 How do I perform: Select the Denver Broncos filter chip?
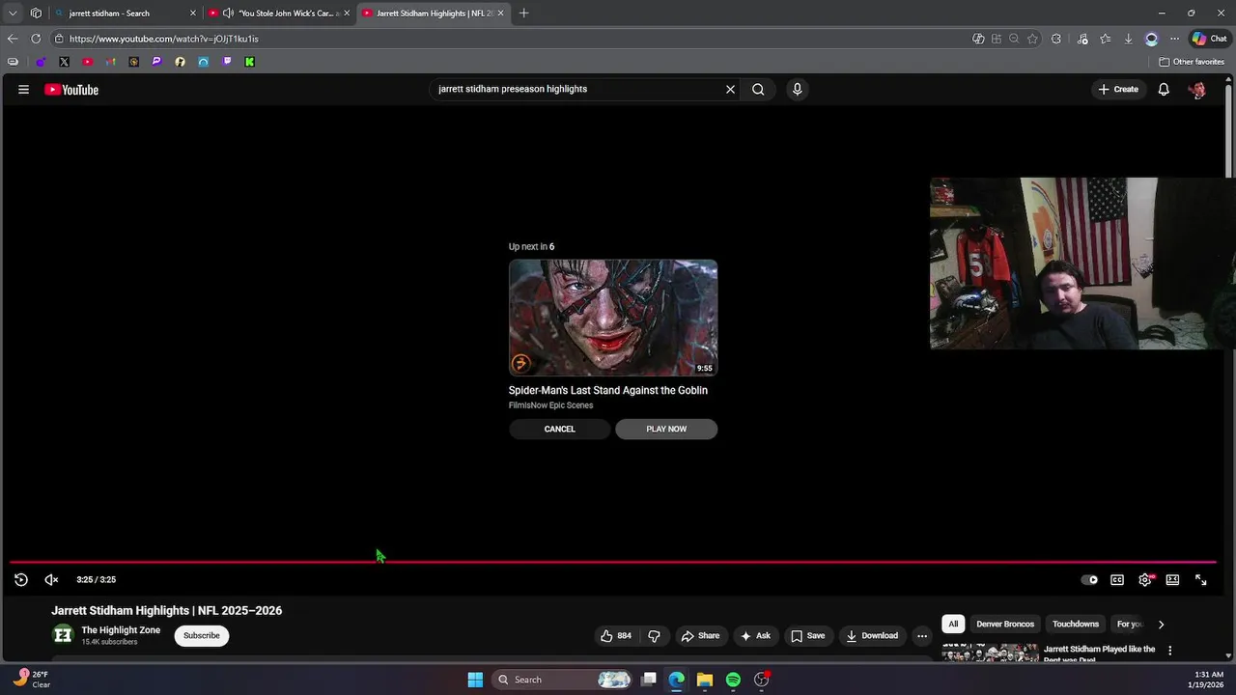(x=1005, y=624)
